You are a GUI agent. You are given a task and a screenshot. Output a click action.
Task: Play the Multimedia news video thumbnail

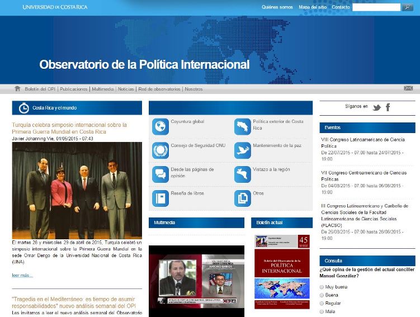click(x=196, y=281)
